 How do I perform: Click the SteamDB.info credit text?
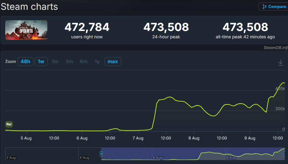276,48
